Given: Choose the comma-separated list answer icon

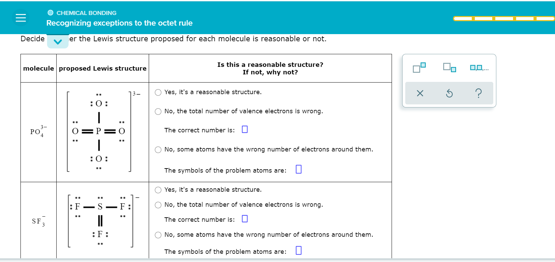Looking at the screenshot, I should coord(478,68).
